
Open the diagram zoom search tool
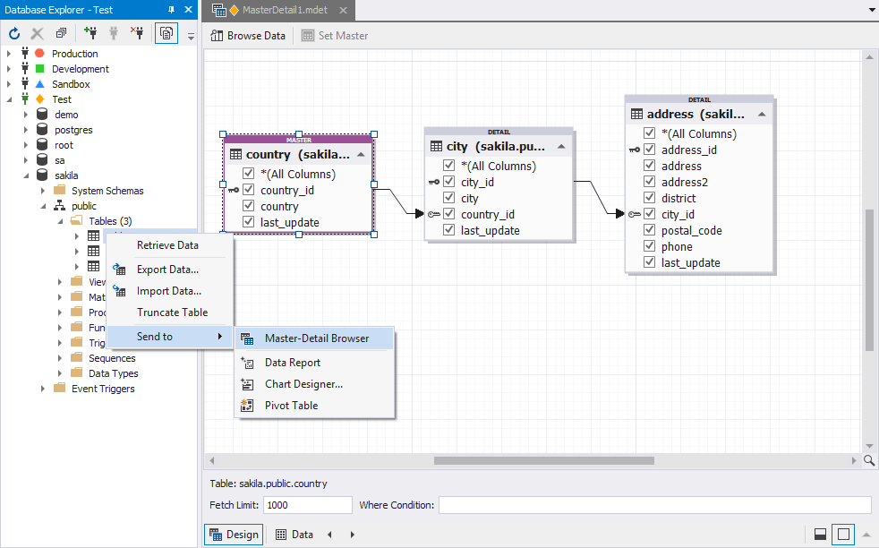pos(868,460)
